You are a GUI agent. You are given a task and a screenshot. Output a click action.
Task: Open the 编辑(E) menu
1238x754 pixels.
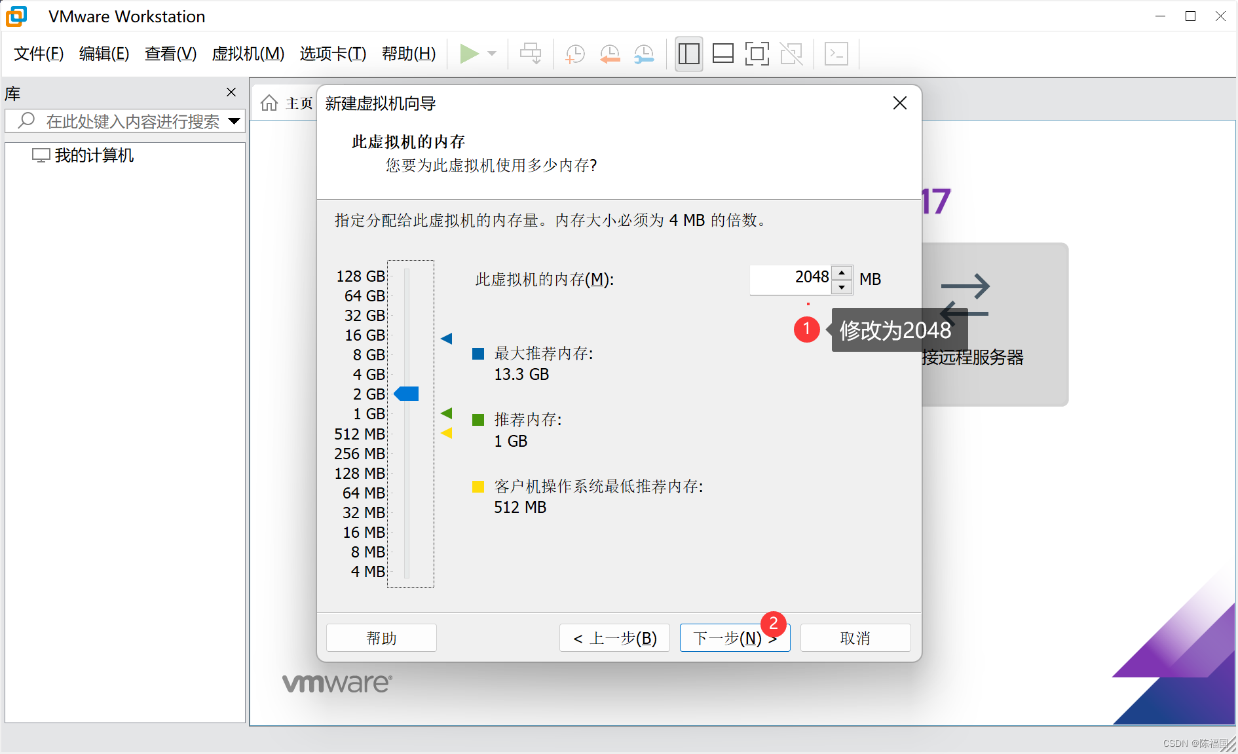coord(104,54)
